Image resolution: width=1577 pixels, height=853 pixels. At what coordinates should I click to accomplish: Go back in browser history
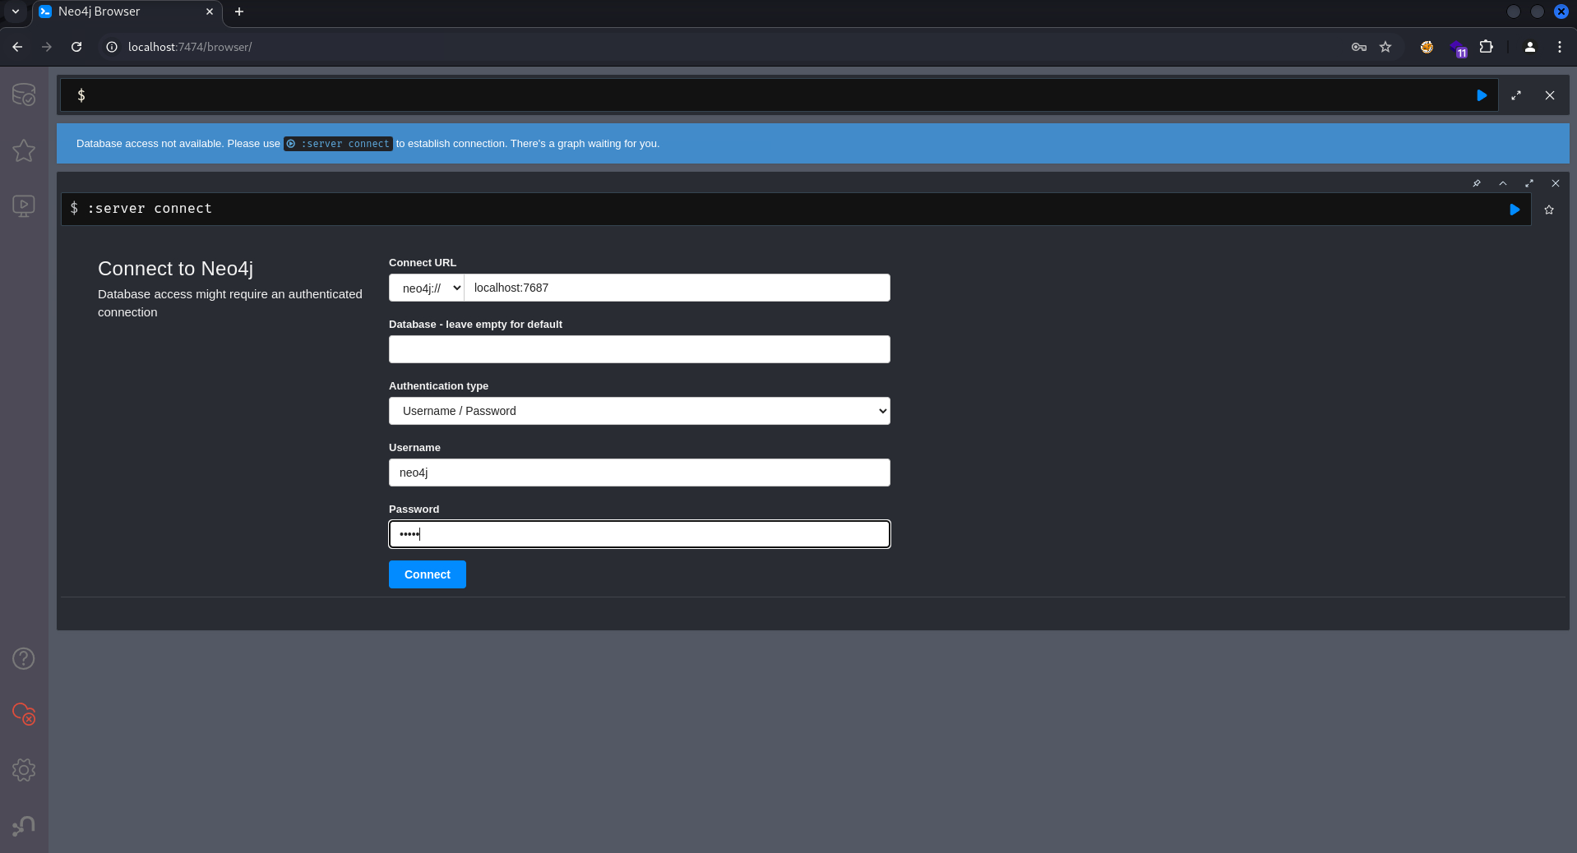point(17,47)
